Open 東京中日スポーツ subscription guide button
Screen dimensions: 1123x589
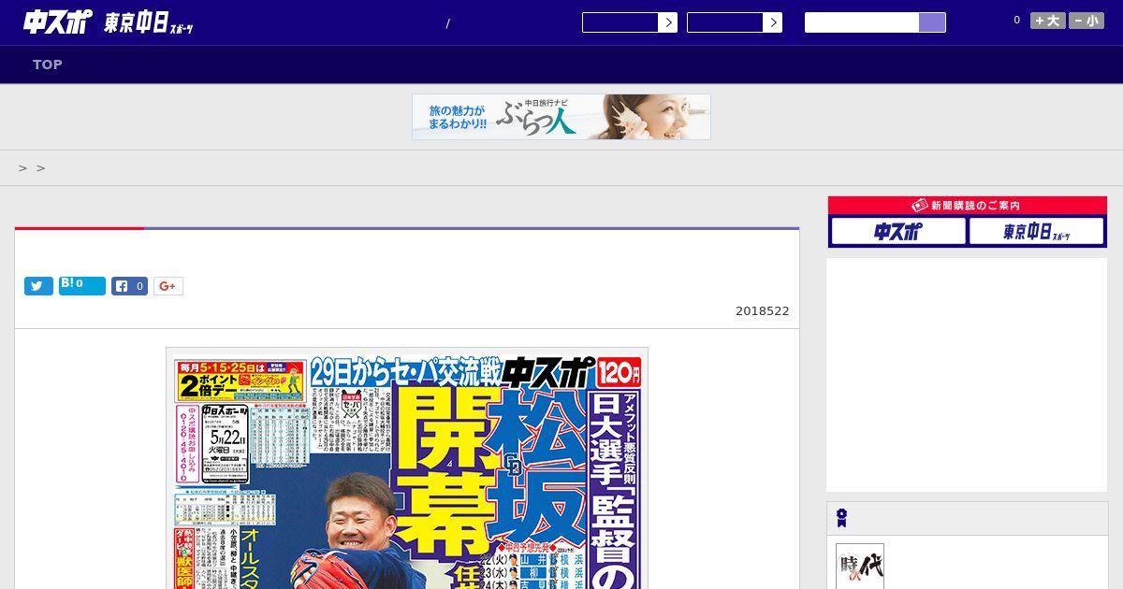point(1037,231)
